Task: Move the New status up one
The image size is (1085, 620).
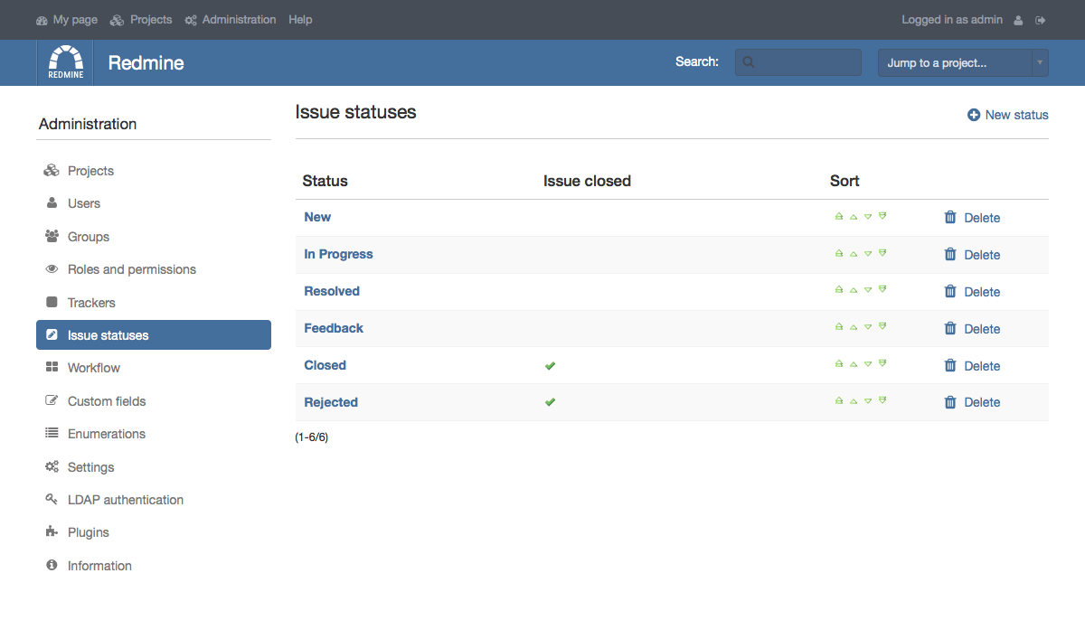Action: tap(854, 216)
